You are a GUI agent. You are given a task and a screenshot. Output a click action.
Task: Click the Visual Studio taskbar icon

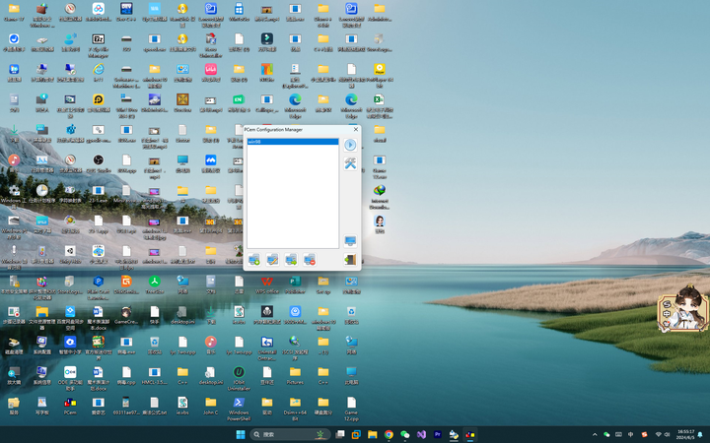(x=421, y=434)
